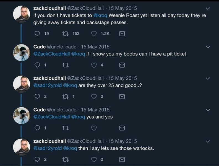
Task: Retweet the Weenie Roast tickets tweet
Action: 66,33
